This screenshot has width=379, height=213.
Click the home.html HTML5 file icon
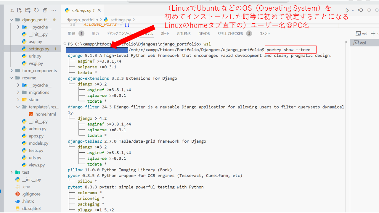point(31,114)
